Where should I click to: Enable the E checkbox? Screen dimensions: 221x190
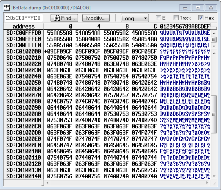tap(159, 18)
